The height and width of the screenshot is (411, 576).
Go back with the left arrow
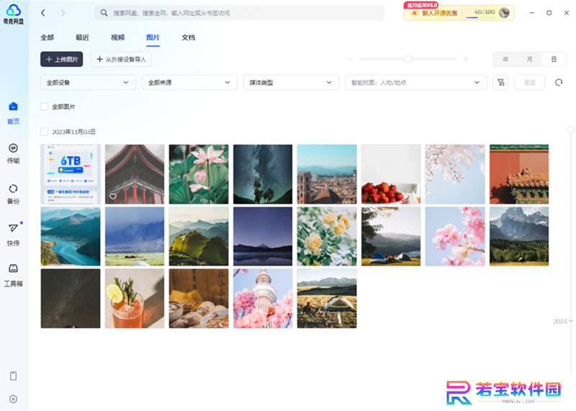43,13
